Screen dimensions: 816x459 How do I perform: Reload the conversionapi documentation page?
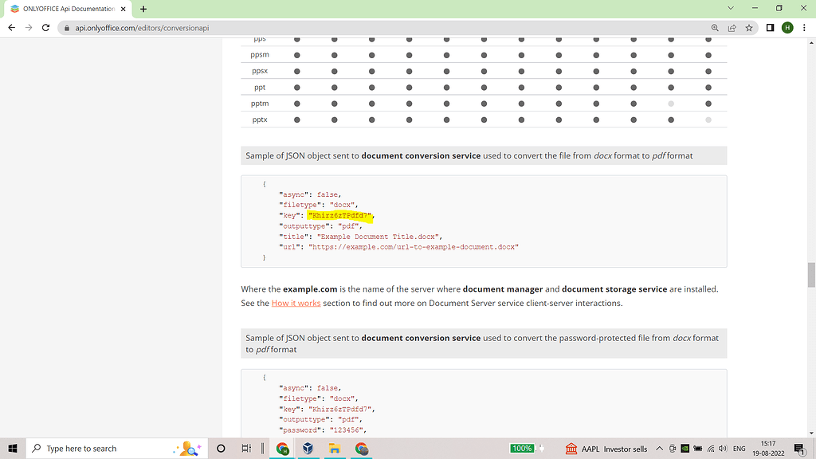tap(45, 27)
